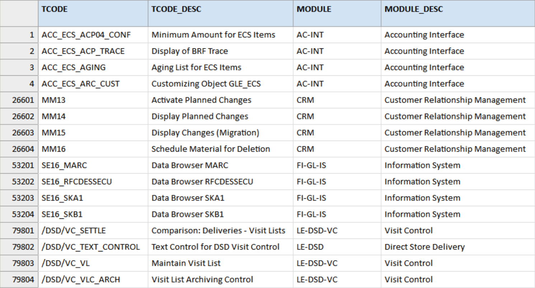Select row number 79804 header
The image size is (535, 288).
[x=19, y=279]
